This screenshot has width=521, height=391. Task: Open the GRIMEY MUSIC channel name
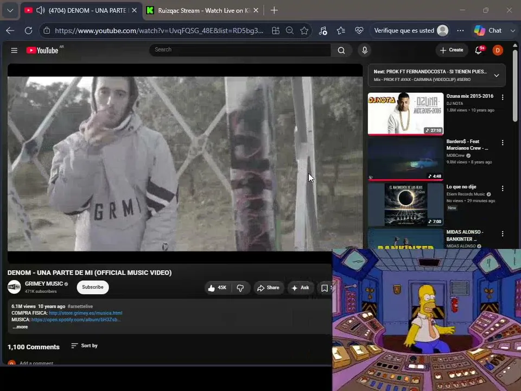coord(44,283)
